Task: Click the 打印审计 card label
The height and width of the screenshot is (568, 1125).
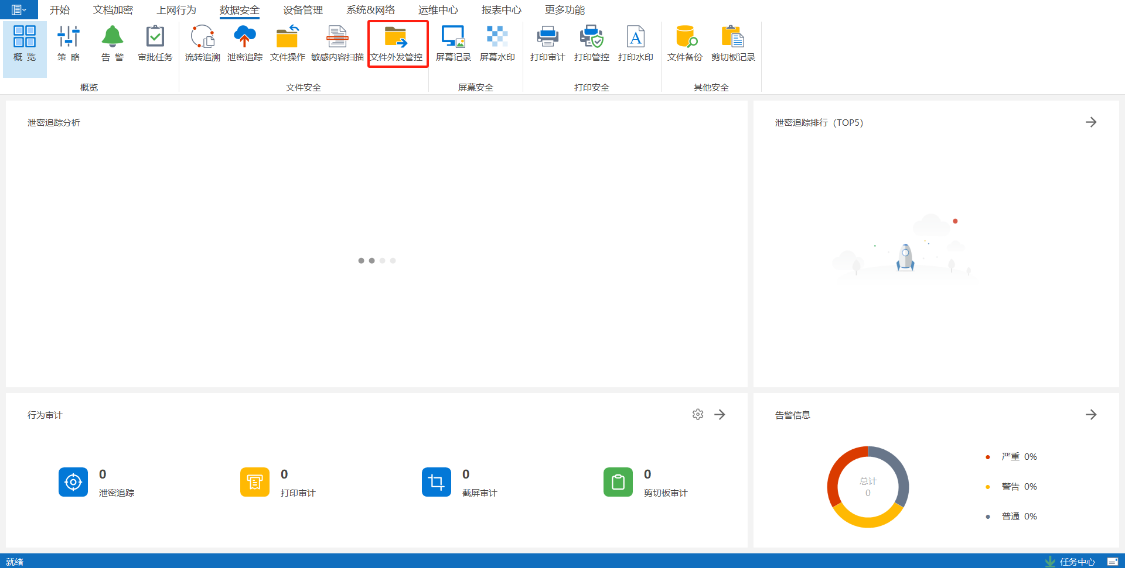Action: (298, 493)
